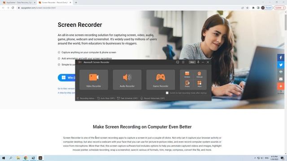Image resolution: width=287 pixels, height=161 pixels.
Task: Switch to the AppGeeker Data Recovery tab
Action: coord(18,3)
